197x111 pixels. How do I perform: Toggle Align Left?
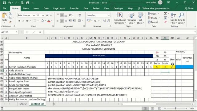[x=58, y=21]
